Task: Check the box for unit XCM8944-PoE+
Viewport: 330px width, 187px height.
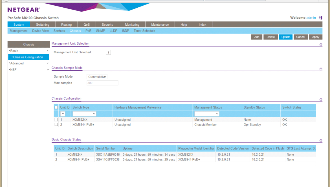Action: [x=56, y=125]
